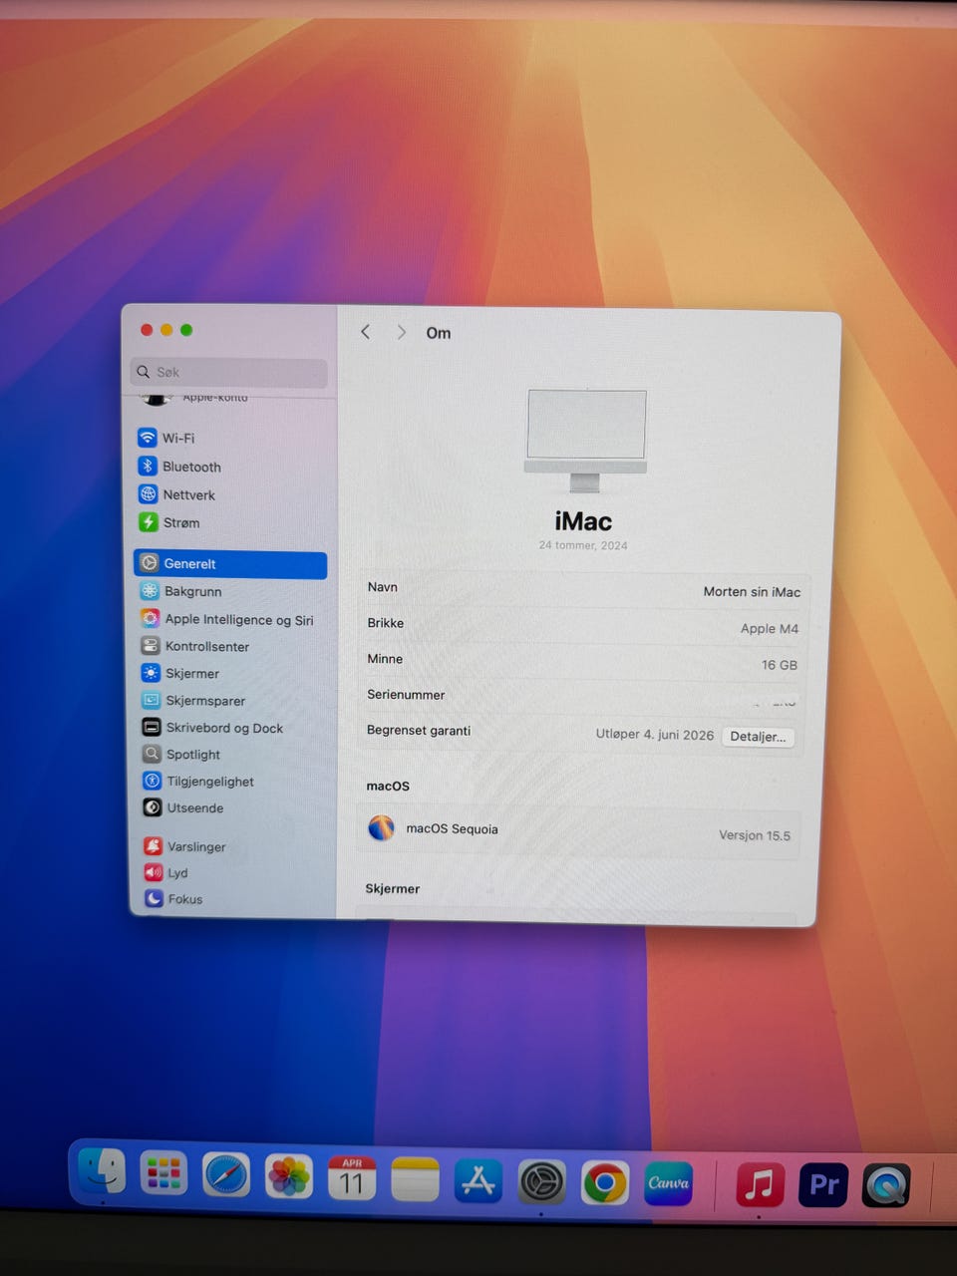The height and width of the screenshot is (1276, 957).
Task: Click the Begrenset garanti label
Action: pos(419,731)
